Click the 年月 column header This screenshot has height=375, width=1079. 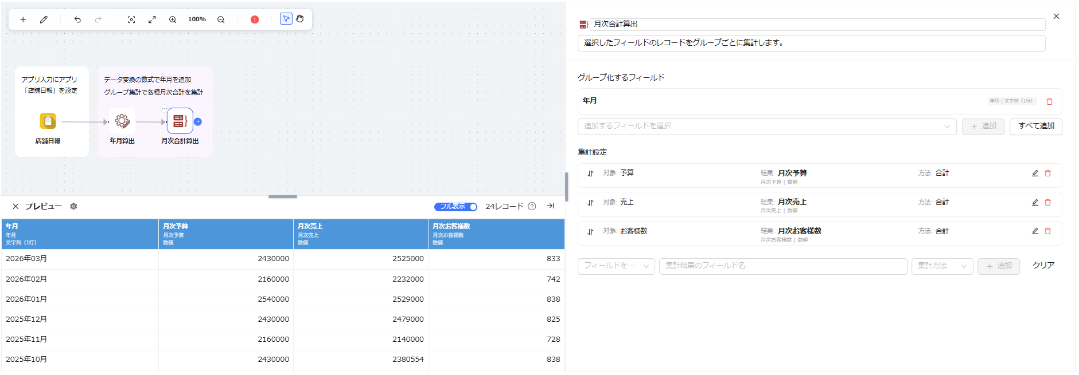click(80, 234)
